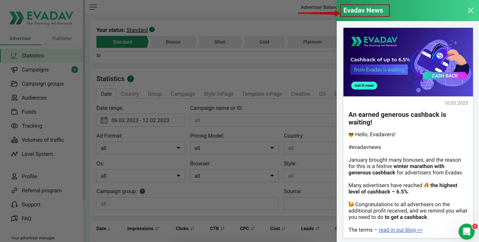The width and height of the screenshot is (479, 242).
Task: Open the Style filter field
Action: coord(310,176)
